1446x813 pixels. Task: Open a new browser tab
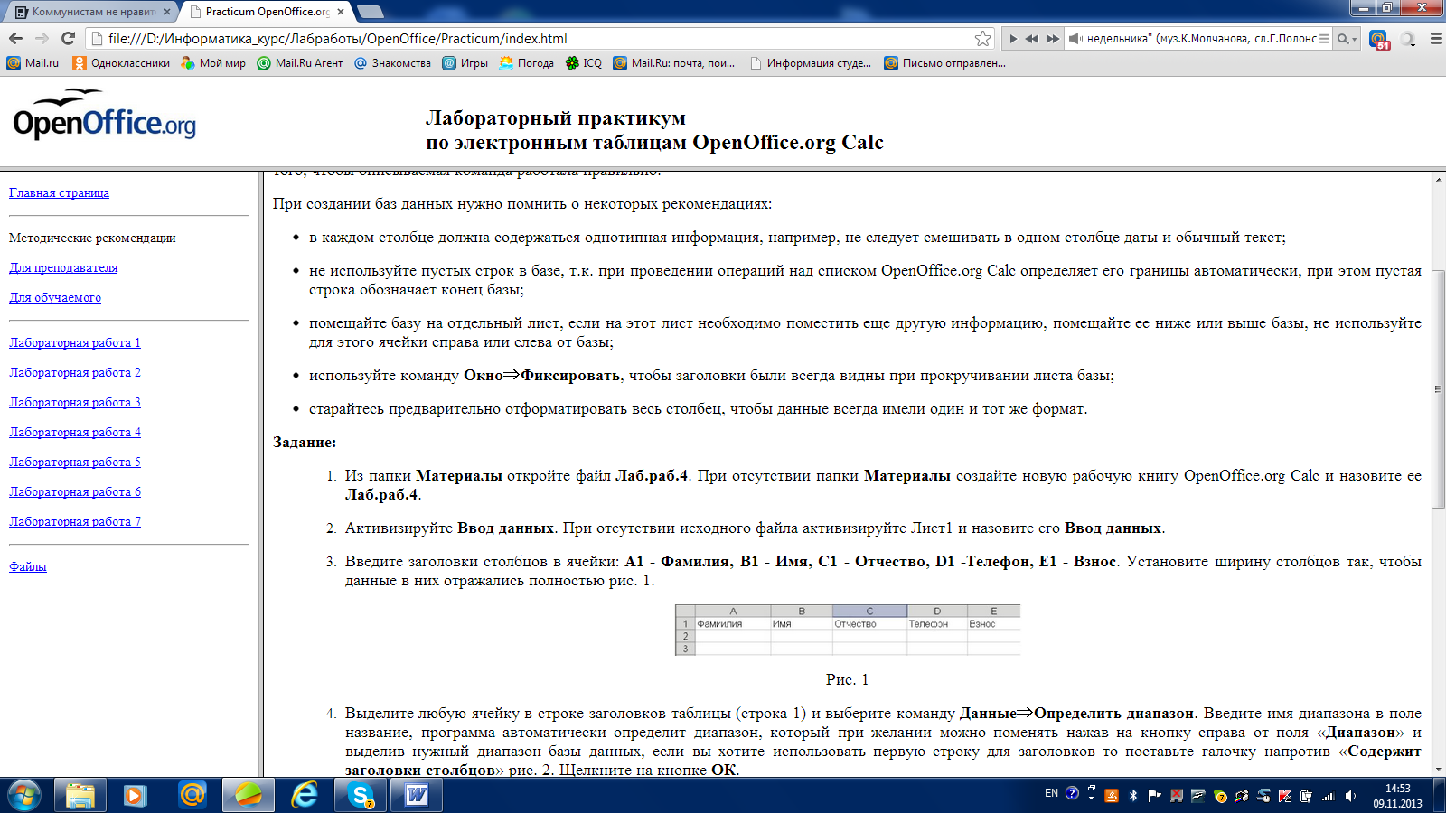tap(371, 12)
